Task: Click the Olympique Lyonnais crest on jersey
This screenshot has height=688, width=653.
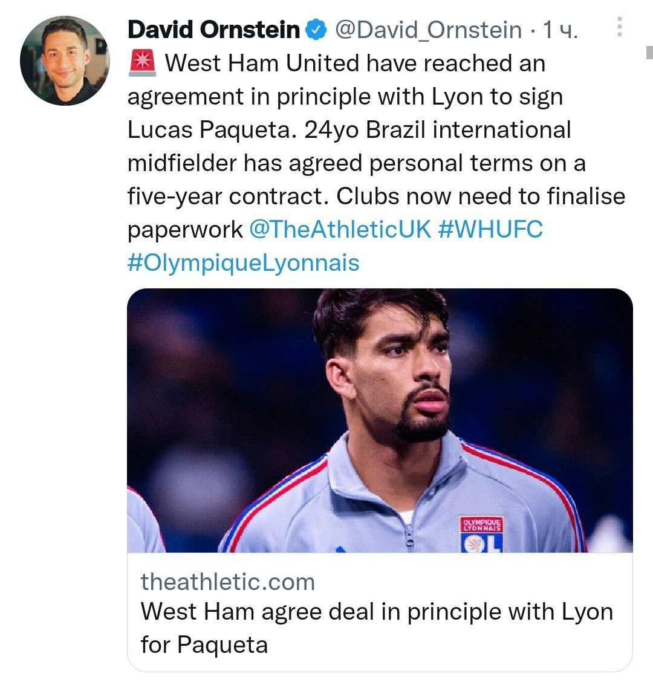Action: (481, 534)
